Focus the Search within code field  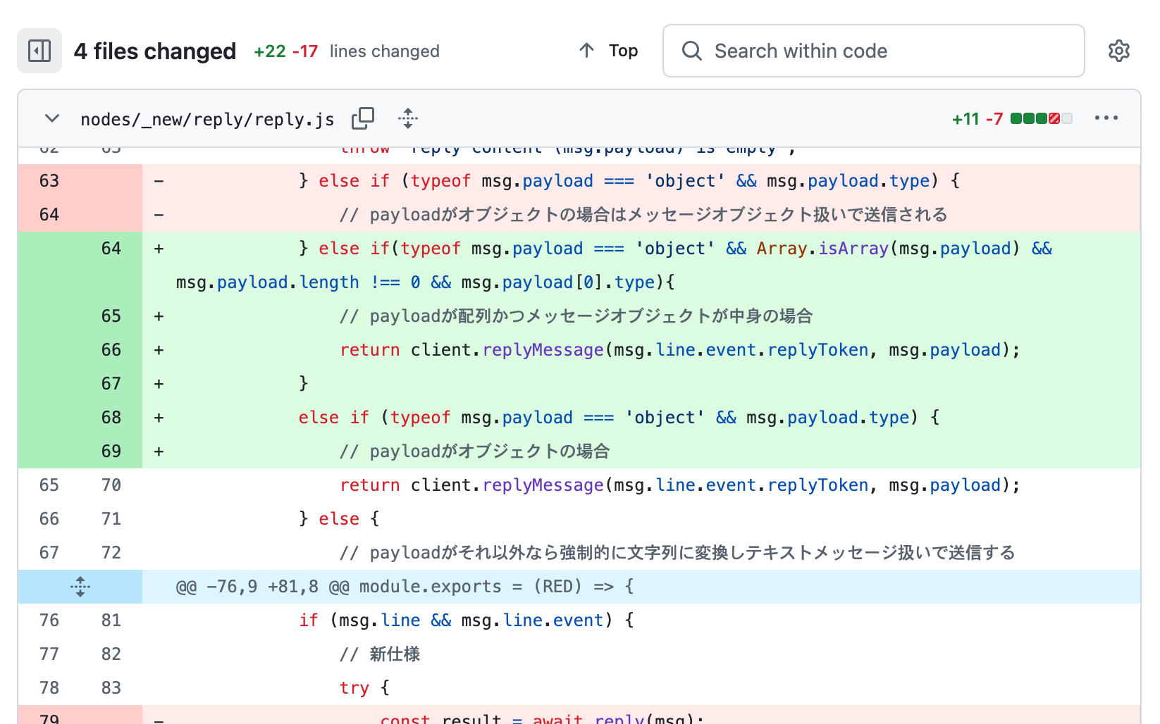(x=873, y=51)
